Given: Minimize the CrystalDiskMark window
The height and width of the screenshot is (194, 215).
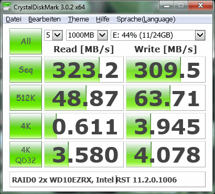Looking at the screenshot, I should coord(167,6).
